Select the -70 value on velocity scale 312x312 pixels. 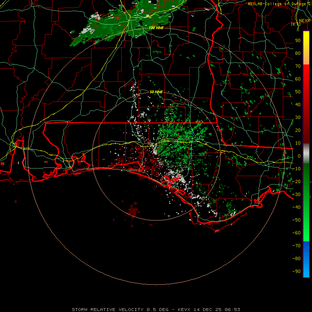296,246
